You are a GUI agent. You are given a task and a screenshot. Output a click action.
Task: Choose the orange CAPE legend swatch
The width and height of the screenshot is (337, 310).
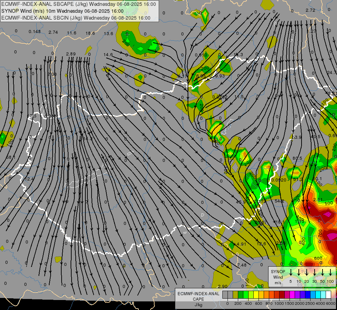click(266, 295)
